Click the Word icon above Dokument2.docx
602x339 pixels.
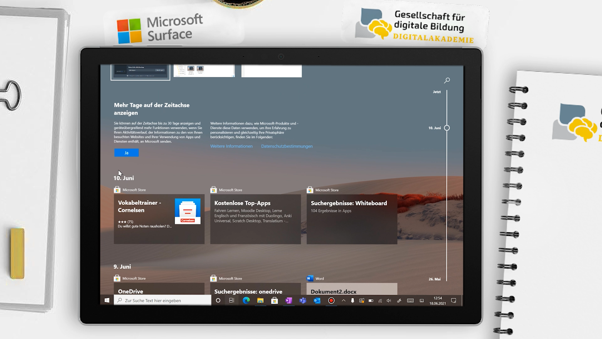(310, 278)
